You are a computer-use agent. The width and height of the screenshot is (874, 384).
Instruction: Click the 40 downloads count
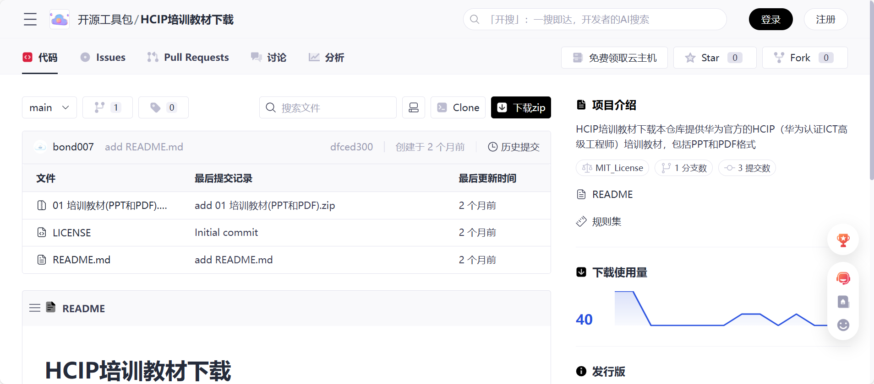[x=584, y=320]
